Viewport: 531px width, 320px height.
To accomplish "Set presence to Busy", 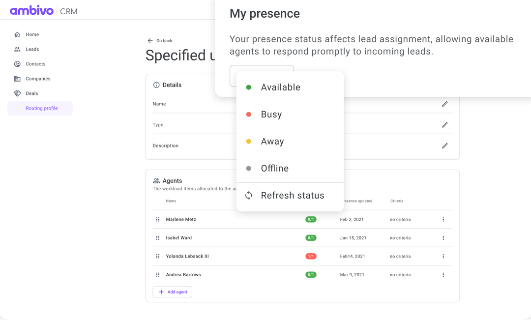I will point(271,114).
